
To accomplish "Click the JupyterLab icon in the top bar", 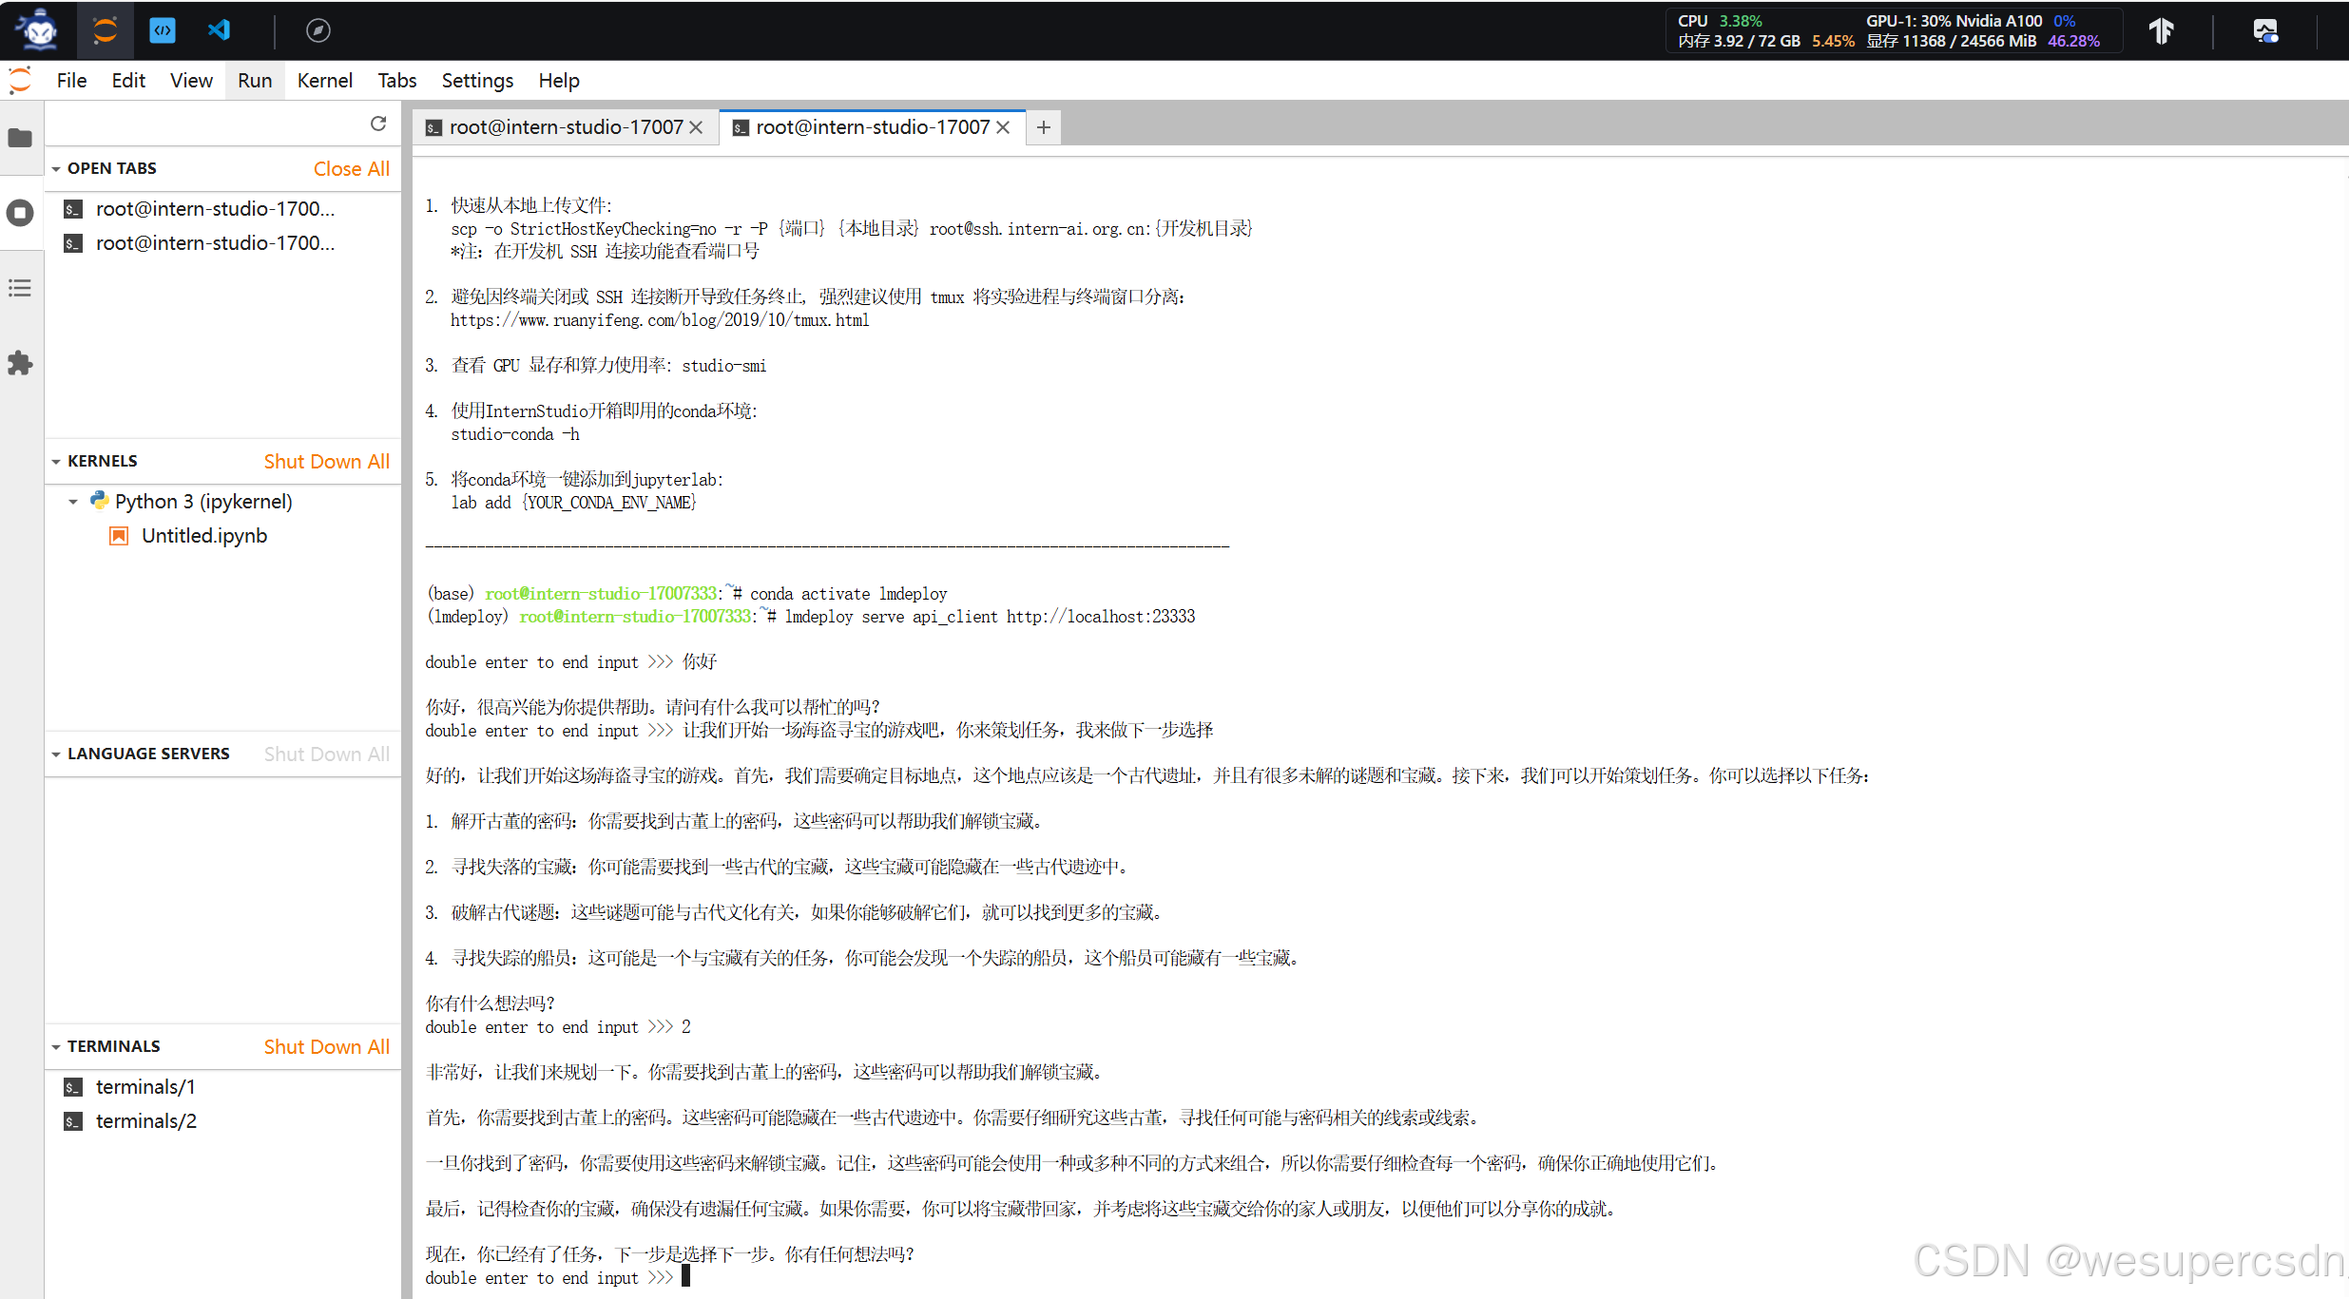I will tap(105, 30).
